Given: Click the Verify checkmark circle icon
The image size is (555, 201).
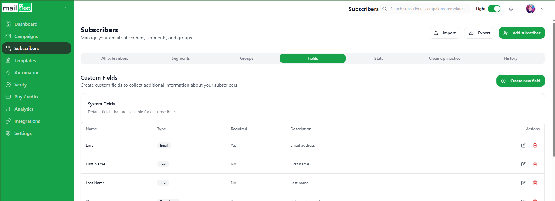Looking at the screenshot, I should pos(8,85).
